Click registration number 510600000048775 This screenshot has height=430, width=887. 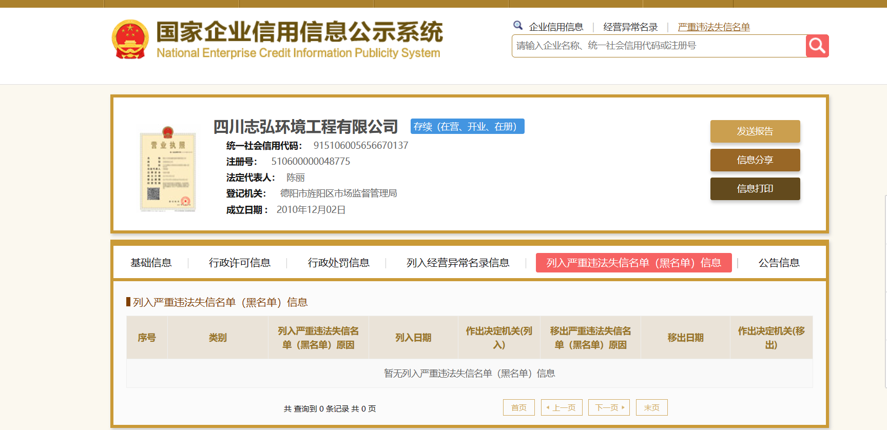tap(311, 162)
